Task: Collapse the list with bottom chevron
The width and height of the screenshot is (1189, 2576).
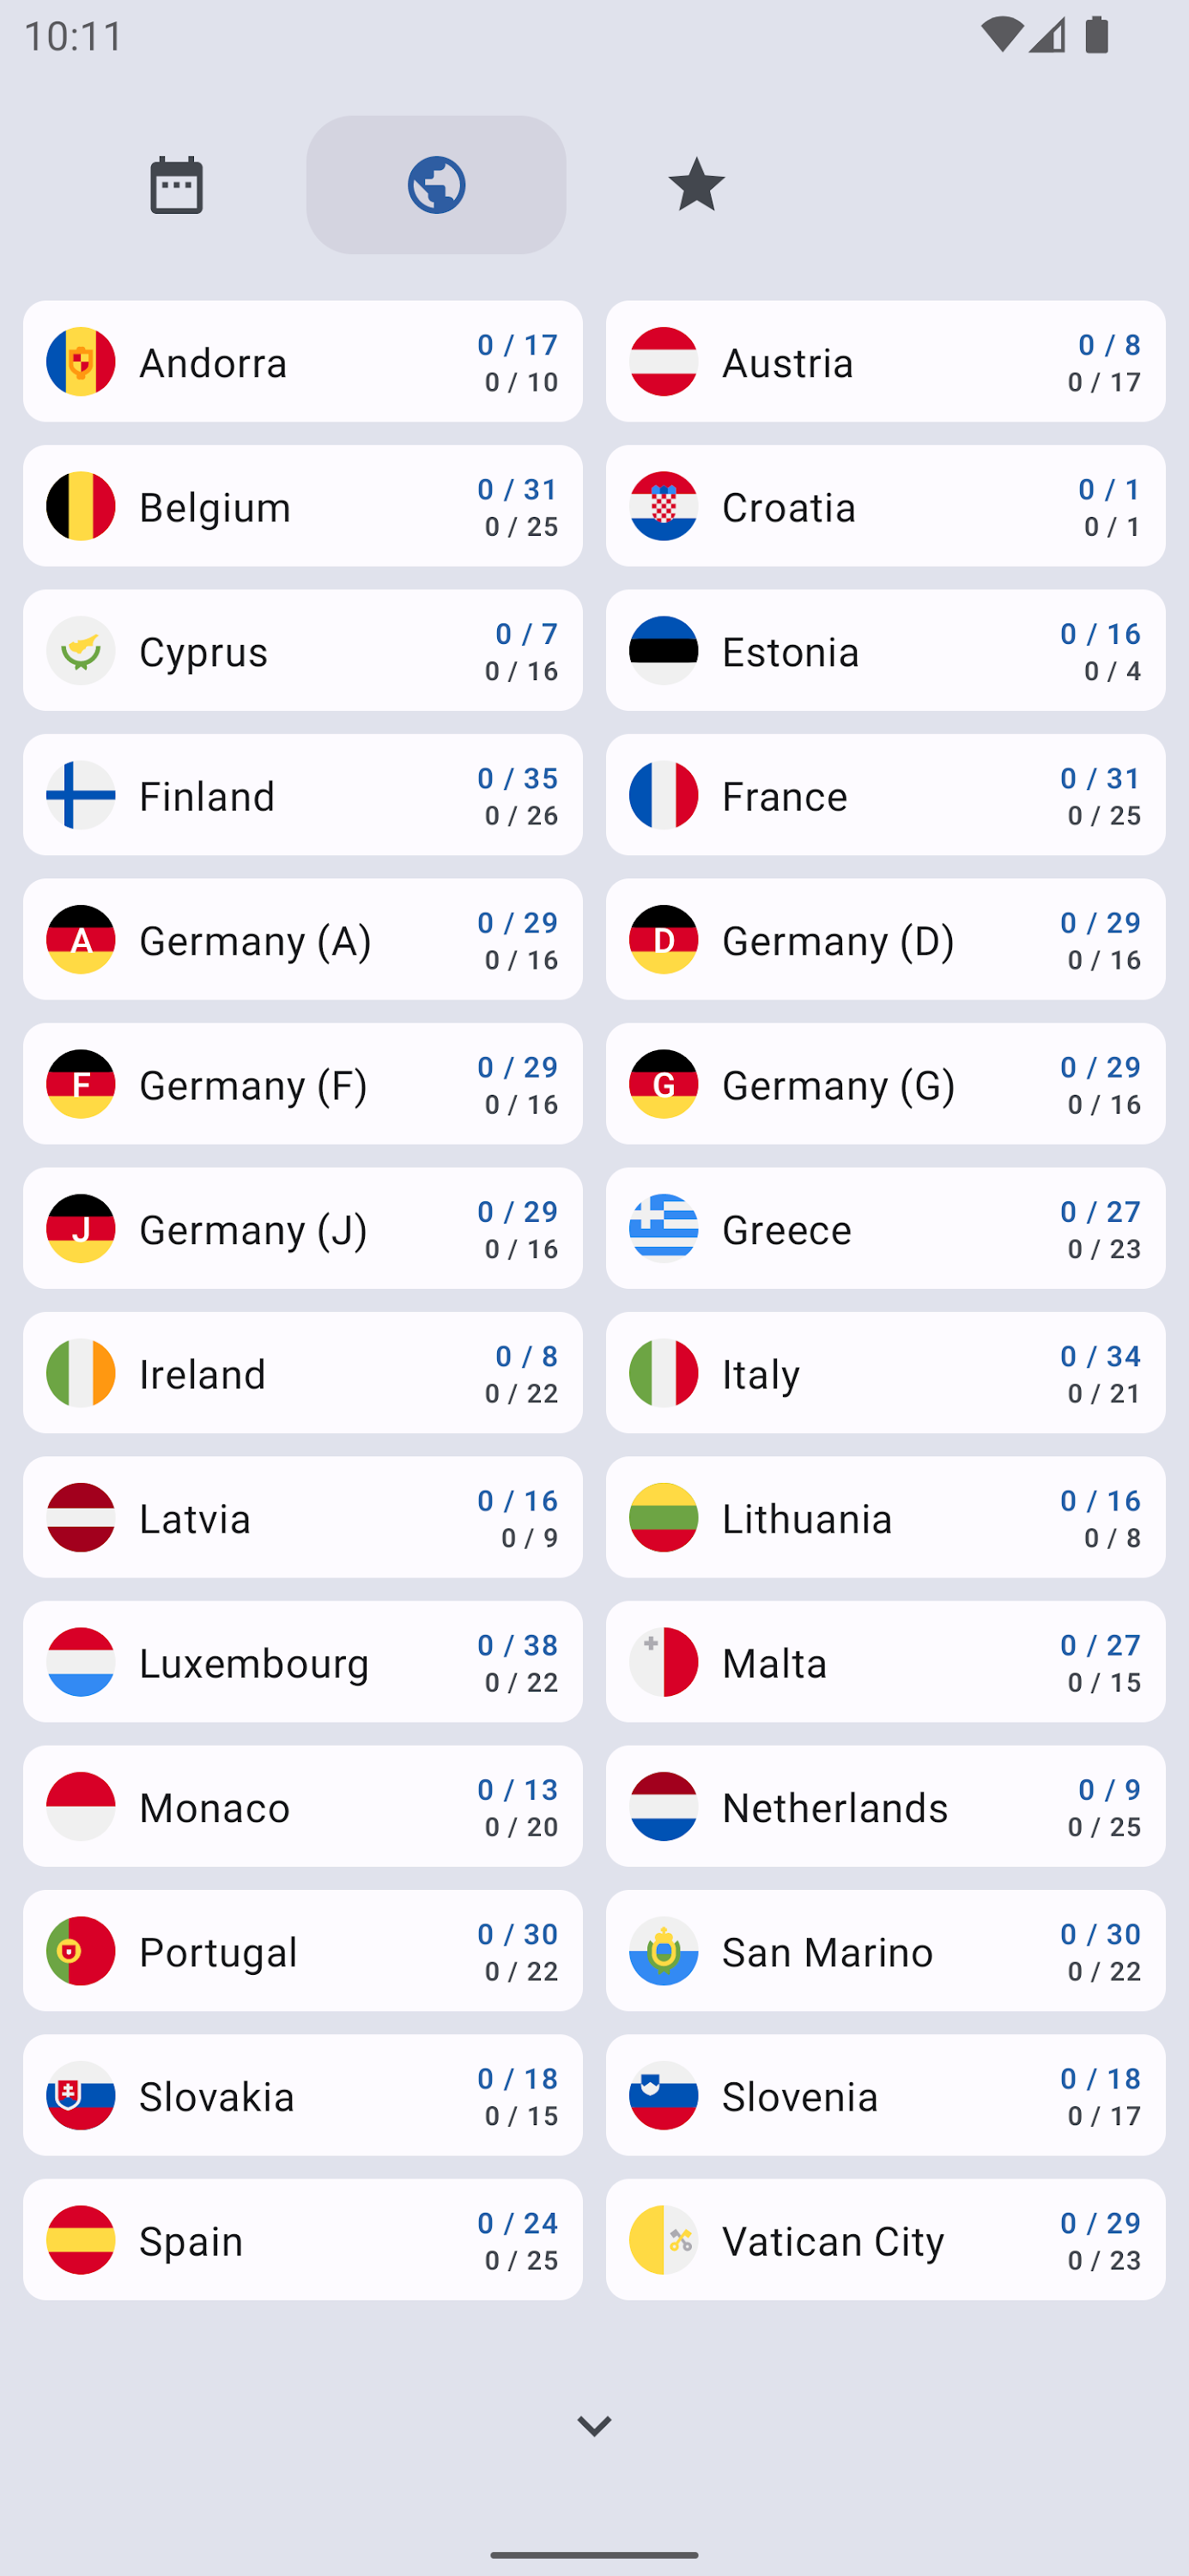Action: (594, 2427)
